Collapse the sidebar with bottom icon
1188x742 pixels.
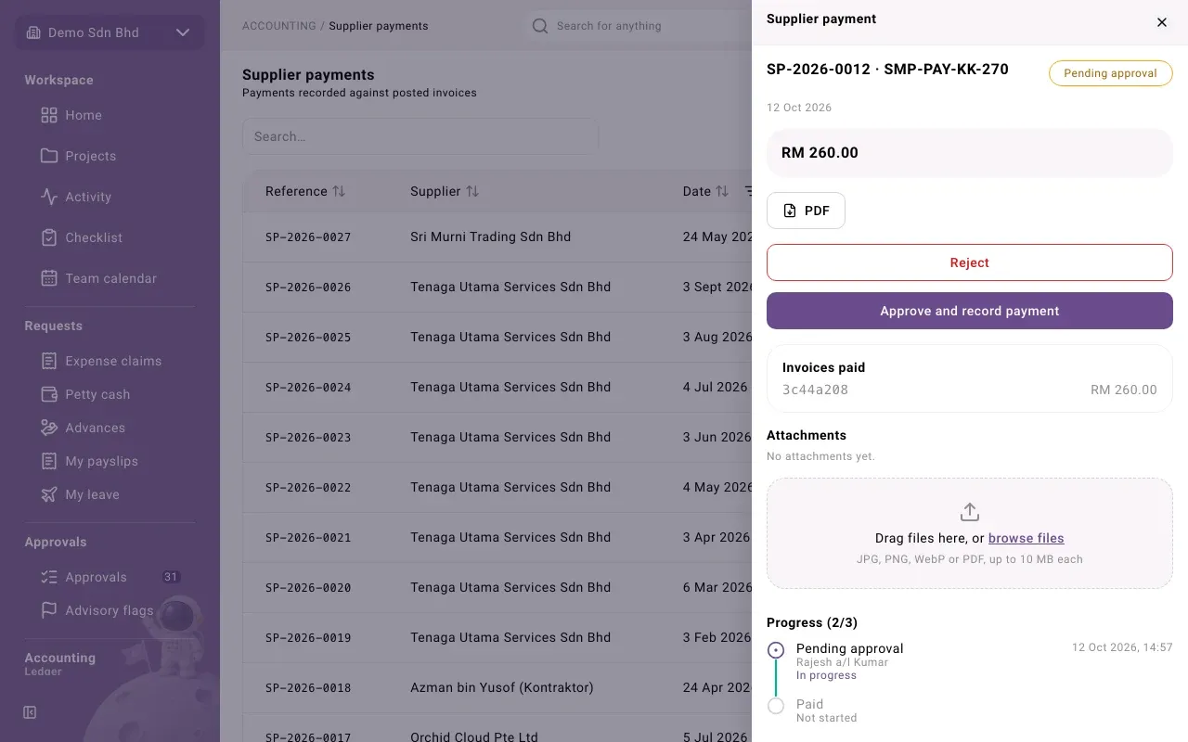[30, 712]
